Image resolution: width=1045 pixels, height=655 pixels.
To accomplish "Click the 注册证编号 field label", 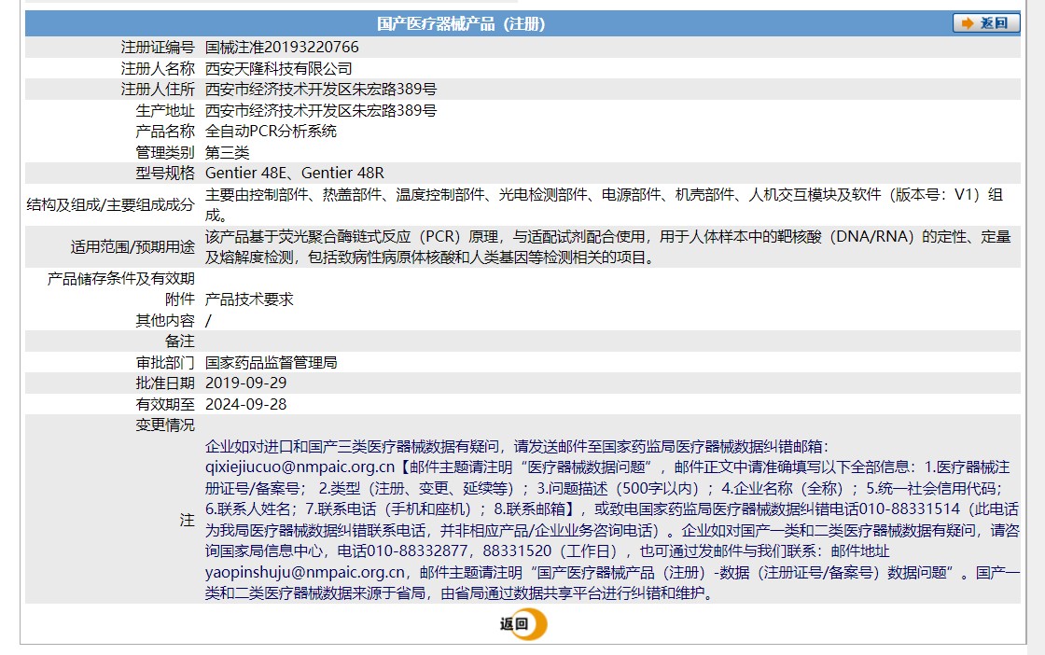I will click(x=158, y=48).
